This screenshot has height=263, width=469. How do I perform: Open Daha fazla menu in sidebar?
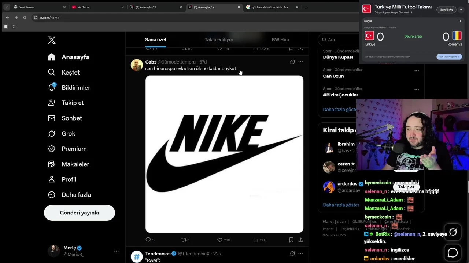(x=70, y=195)
